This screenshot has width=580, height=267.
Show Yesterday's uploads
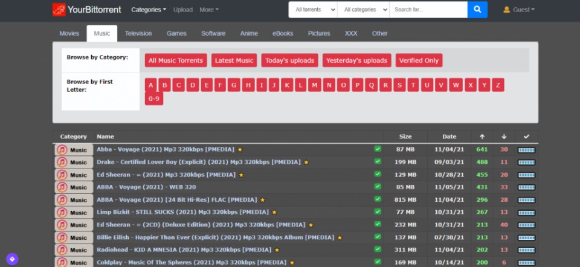pyautogui.click(x=356, y=60)
